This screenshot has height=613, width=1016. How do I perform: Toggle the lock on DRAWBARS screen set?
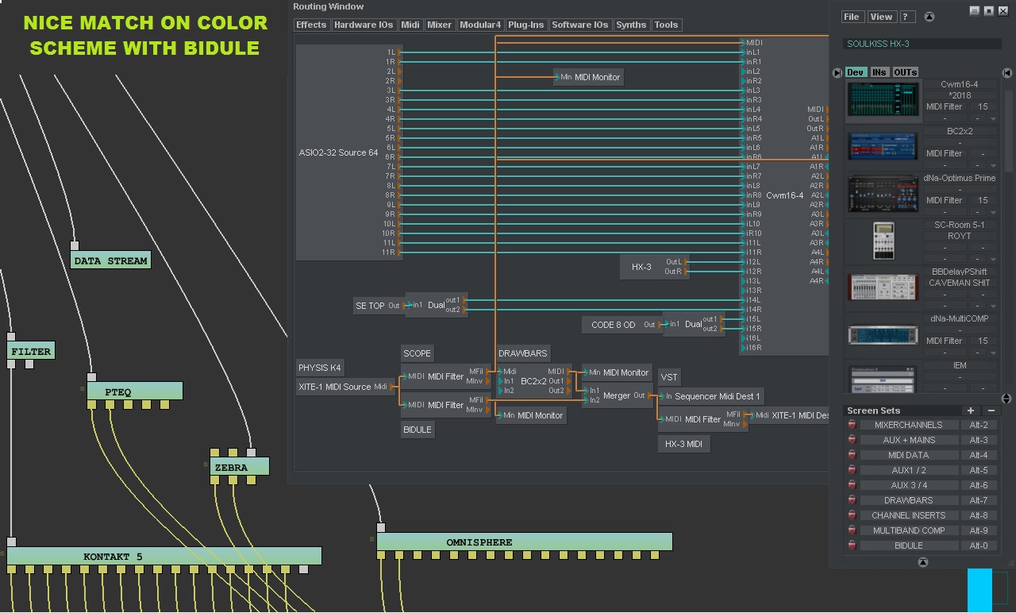(852, 500)
